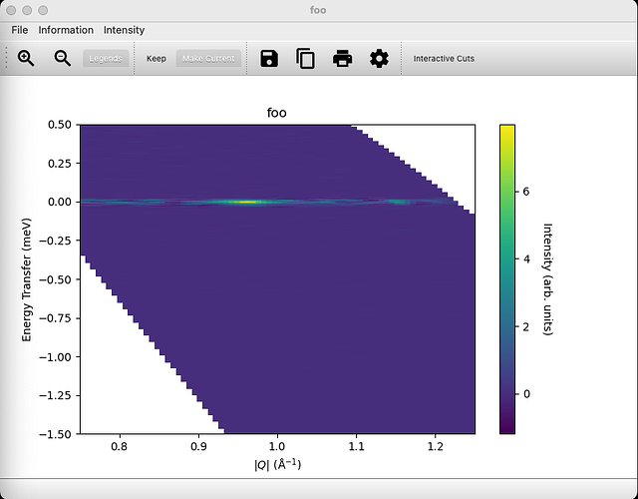Click the plot title 'foo'
638x499 pixels.
pos(277,113)
